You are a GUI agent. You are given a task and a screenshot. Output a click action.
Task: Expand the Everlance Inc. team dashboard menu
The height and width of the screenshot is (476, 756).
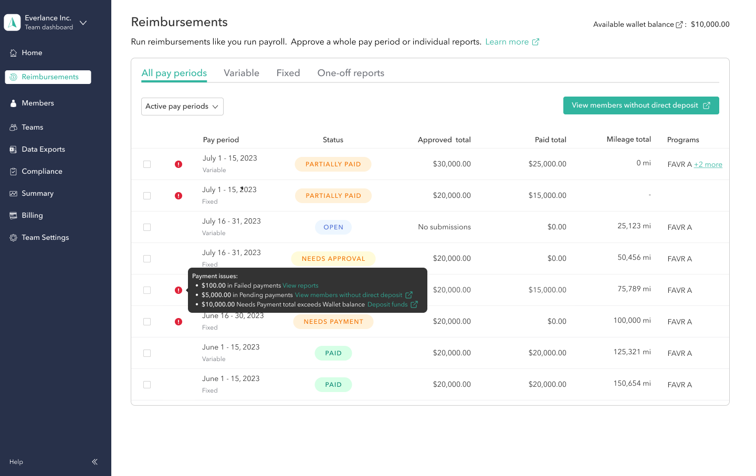83,23
